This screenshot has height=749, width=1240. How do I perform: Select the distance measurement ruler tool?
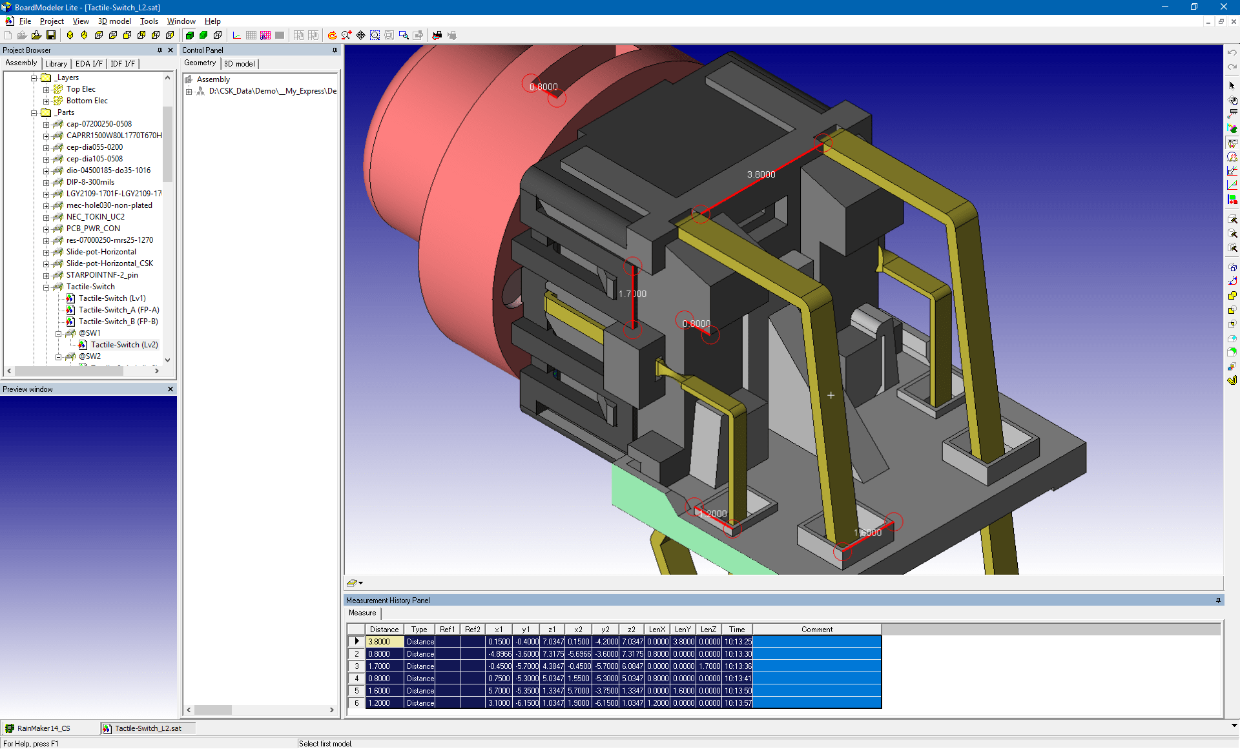(x=1232, y=143)
